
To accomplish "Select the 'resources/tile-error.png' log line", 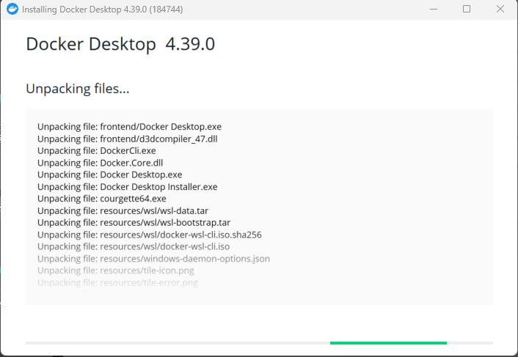I will coord(117,282).
